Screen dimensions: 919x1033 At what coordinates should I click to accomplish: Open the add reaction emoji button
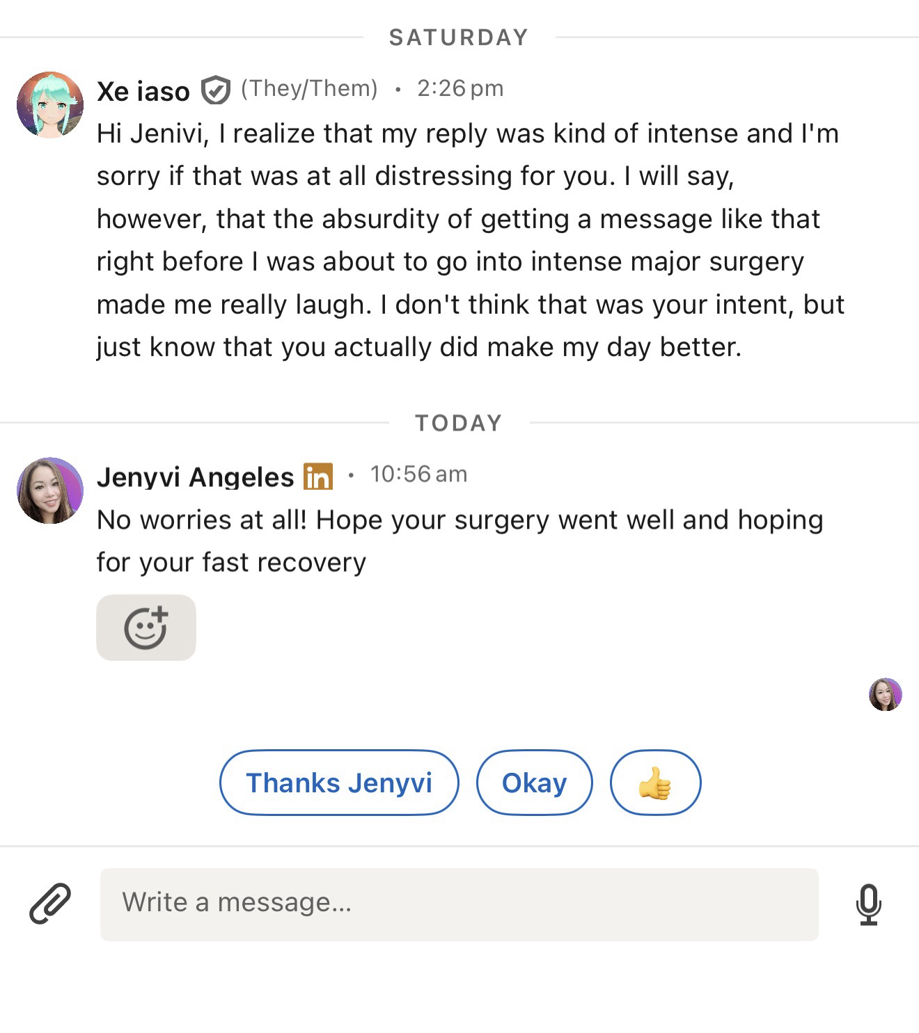pos(146,627)
